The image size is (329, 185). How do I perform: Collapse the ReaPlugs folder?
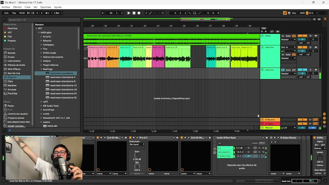pyautogui.click(x=41, y=69)
